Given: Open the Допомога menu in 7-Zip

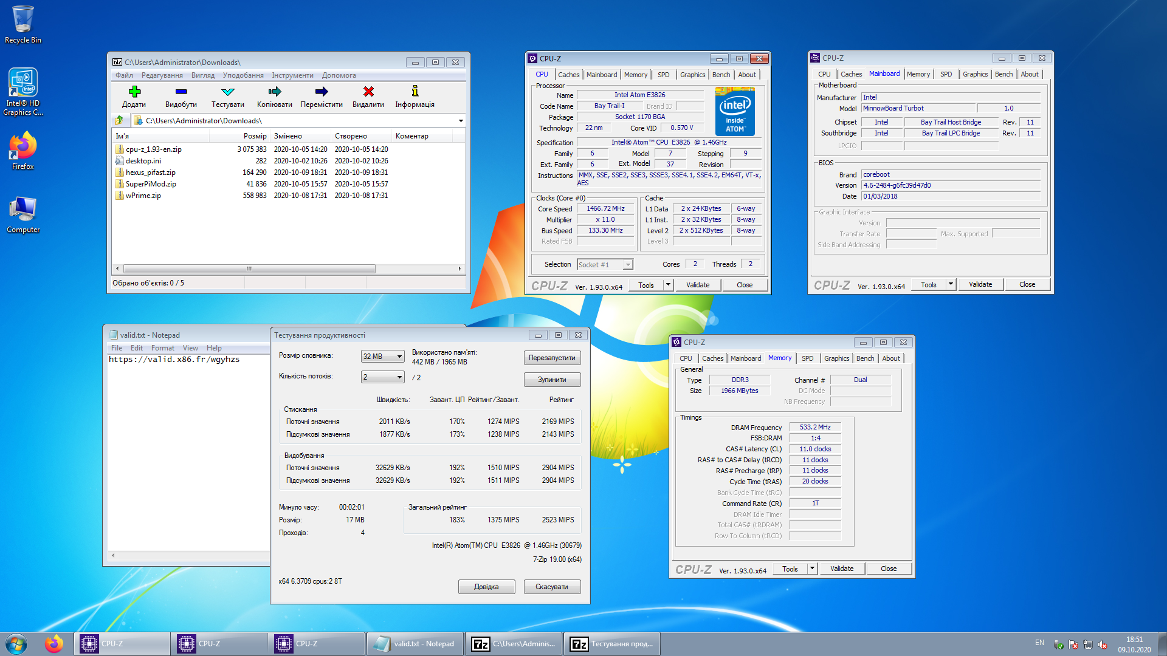Looking at the screenshot, I should point(339,75).
